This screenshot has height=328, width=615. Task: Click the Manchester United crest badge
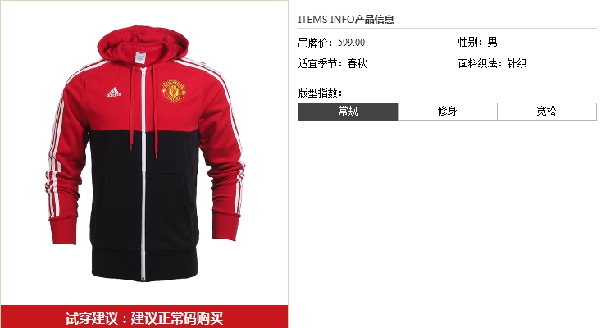point(174,91)
